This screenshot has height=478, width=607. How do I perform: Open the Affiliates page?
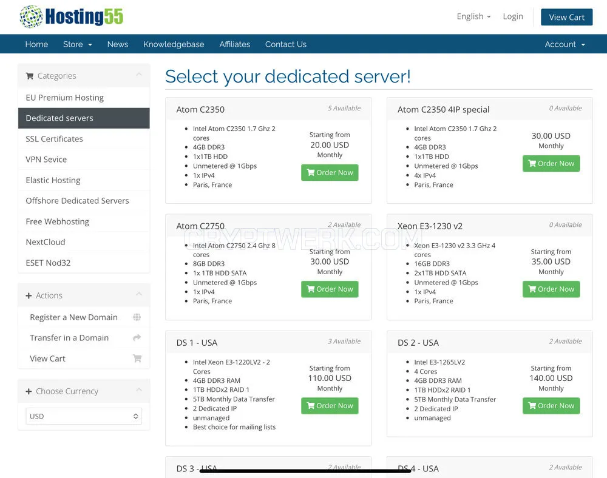(234, 44)
